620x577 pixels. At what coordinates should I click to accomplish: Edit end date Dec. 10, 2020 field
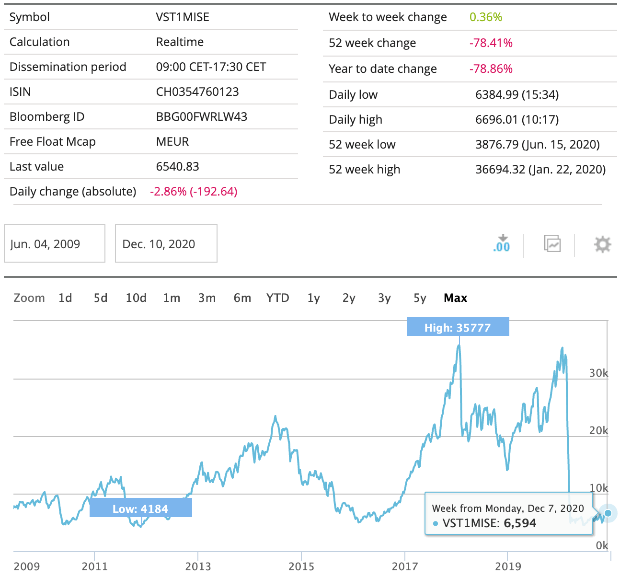[166, 244]
